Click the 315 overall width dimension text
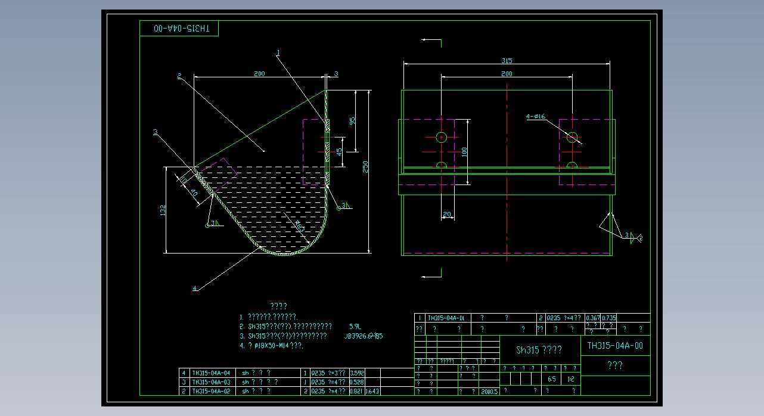This screenshot has height=416, width=764. click(507, 61)
